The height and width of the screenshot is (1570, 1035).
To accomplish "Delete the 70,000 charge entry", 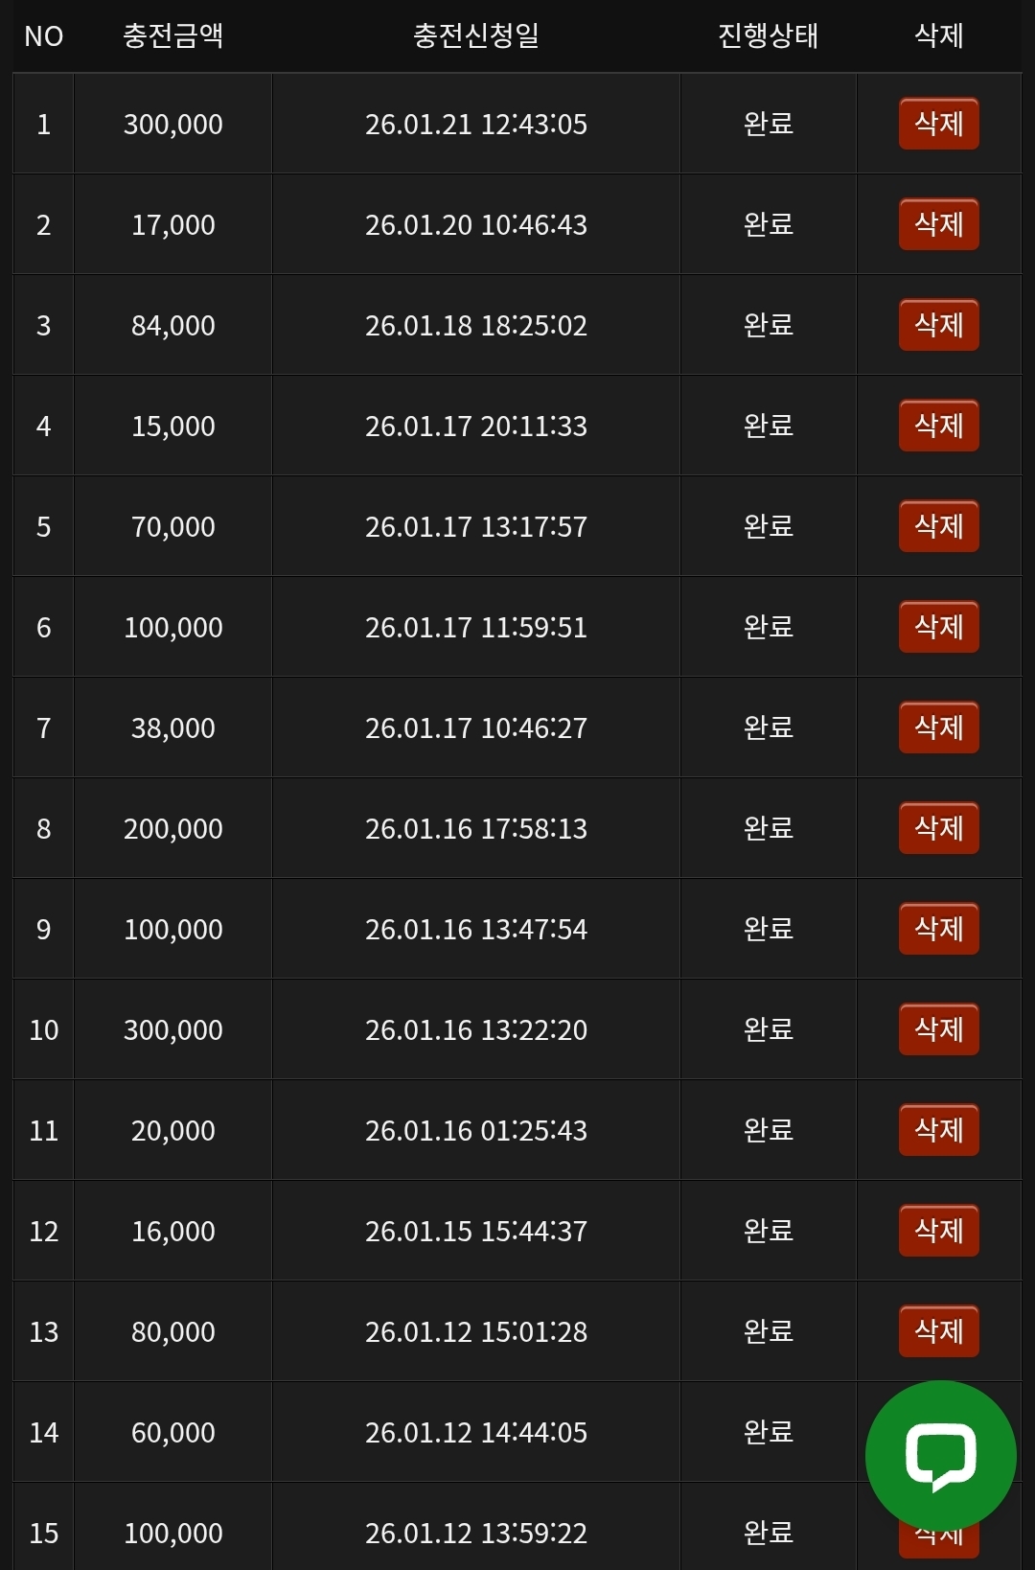I will click(938, 526).
